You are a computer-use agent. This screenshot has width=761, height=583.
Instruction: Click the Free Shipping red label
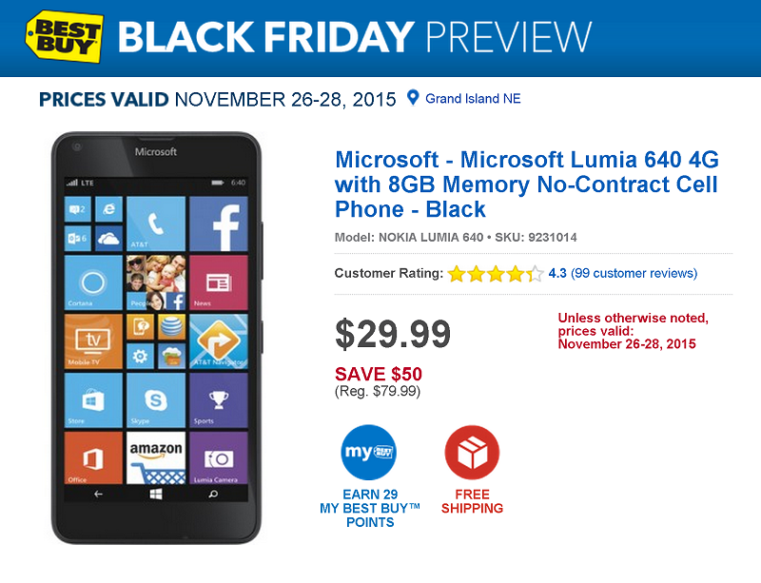(x=472, y=501)
